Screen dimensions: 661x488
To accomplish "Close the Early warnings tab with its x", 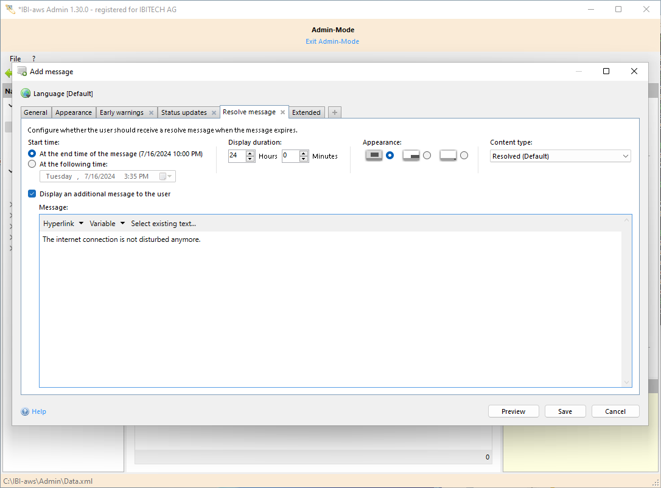I will (x=151, y=112).
